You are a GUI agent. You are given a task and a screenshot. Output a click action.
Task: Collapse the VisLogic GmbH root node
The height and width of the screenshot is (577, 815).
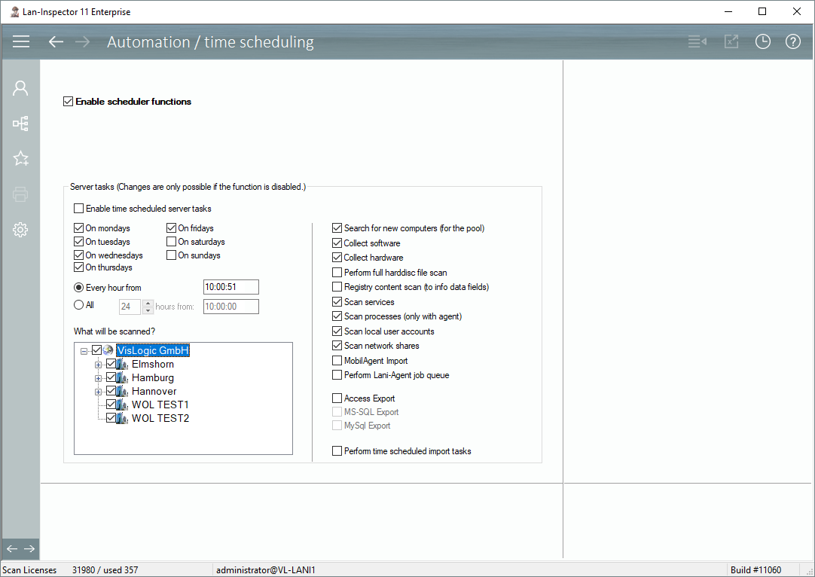click(84, 351)
